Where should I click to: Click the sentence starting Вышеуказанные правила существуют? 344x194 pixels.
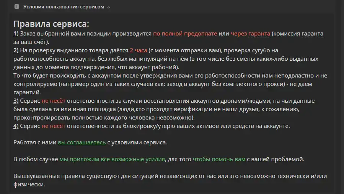[x=170, y=180]
